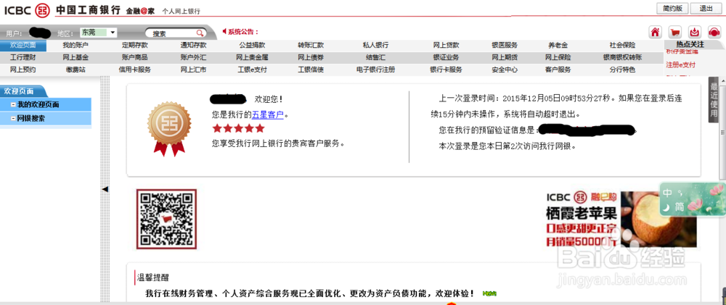Viewport: 726px width, 305px height.
Task: Open 银医服务 menu
Action: click(x=505, y=46)
